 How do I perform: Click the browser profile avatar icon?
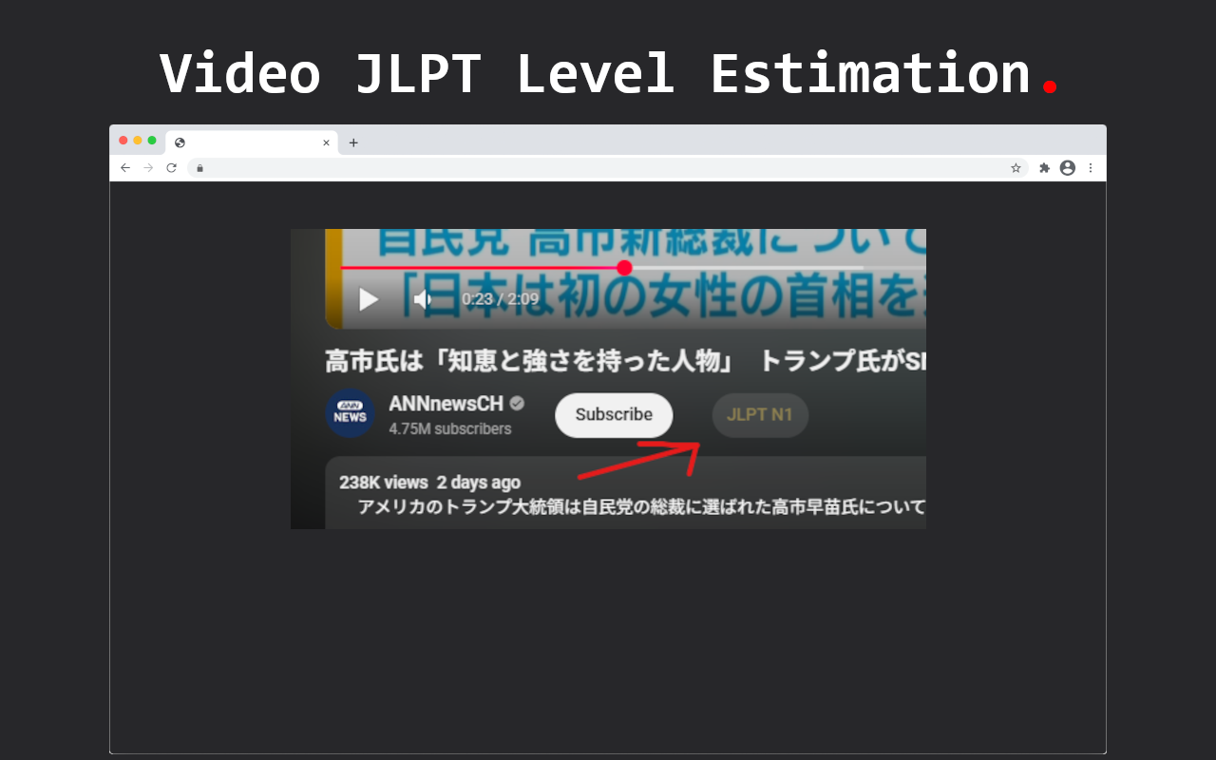coord(1067,167)
